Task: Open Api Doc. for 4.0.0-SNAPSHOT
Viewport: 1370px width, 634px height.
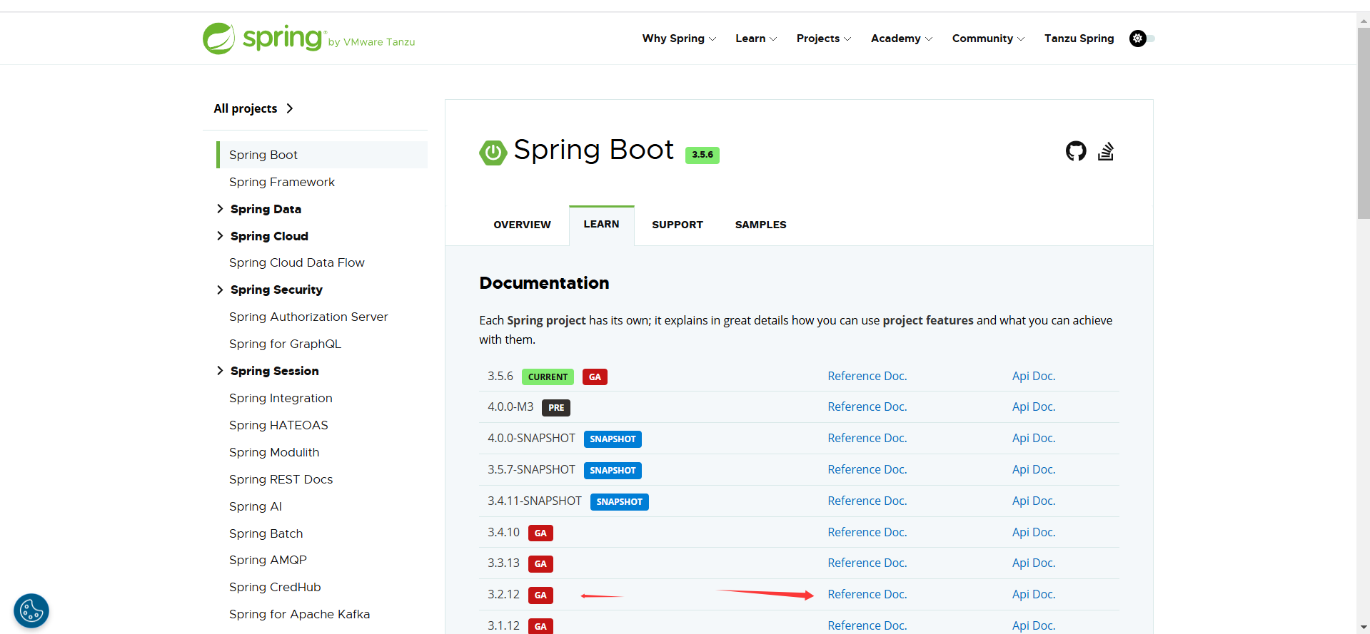Action: point(1033,438)
